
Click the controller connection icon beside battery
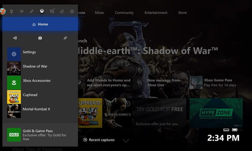tap(226, 130)
